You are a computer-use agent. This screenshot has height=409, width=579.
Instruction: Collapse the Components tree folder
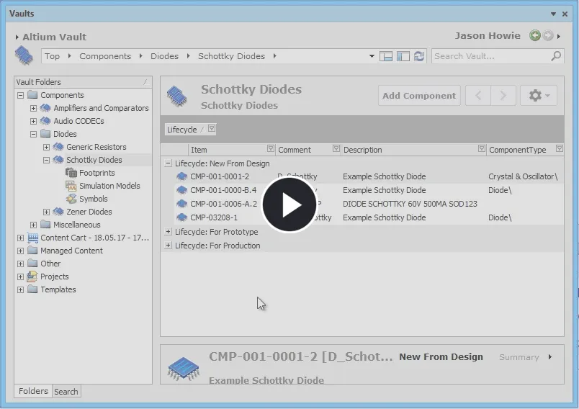click(x=20, y=95)
